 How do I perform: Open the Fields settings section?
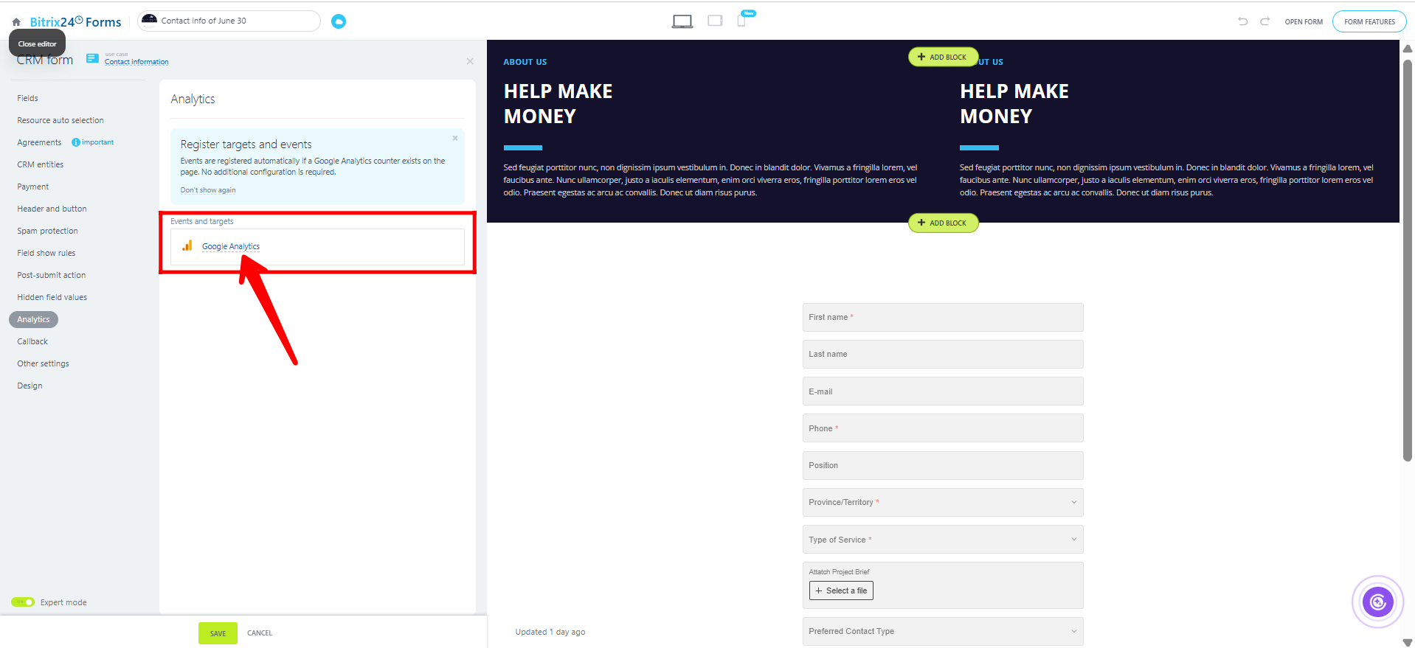28,98
